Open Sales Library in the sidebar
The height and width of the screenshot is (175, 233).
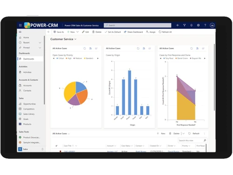[x=27, y=114]
